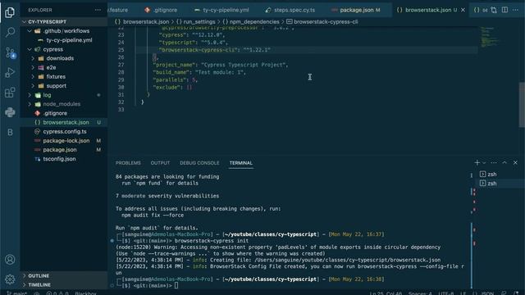Image resolution: width=525 pixels, height=295 pixels.
Task: Click the main branch in status bar
Action: (x=16, y=293)
